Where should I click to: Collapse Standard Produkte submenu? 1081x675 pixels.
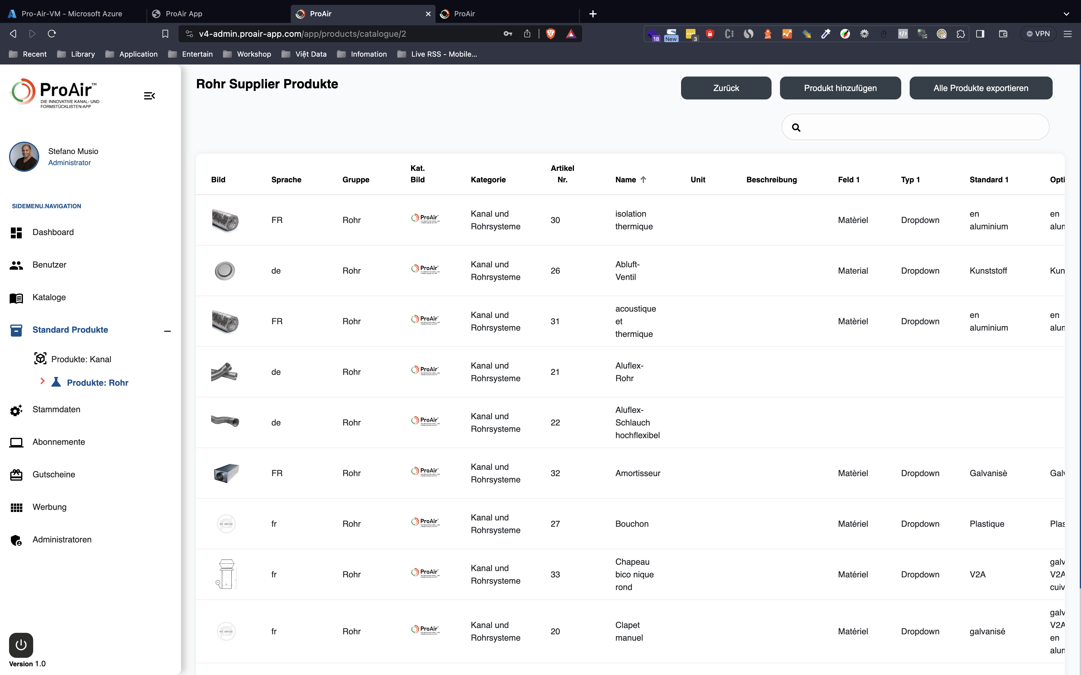[167, 331]
